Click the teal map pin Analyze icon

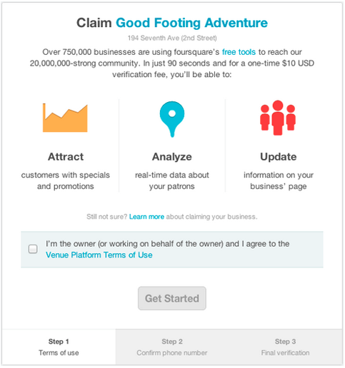click(x=172, y=119)
